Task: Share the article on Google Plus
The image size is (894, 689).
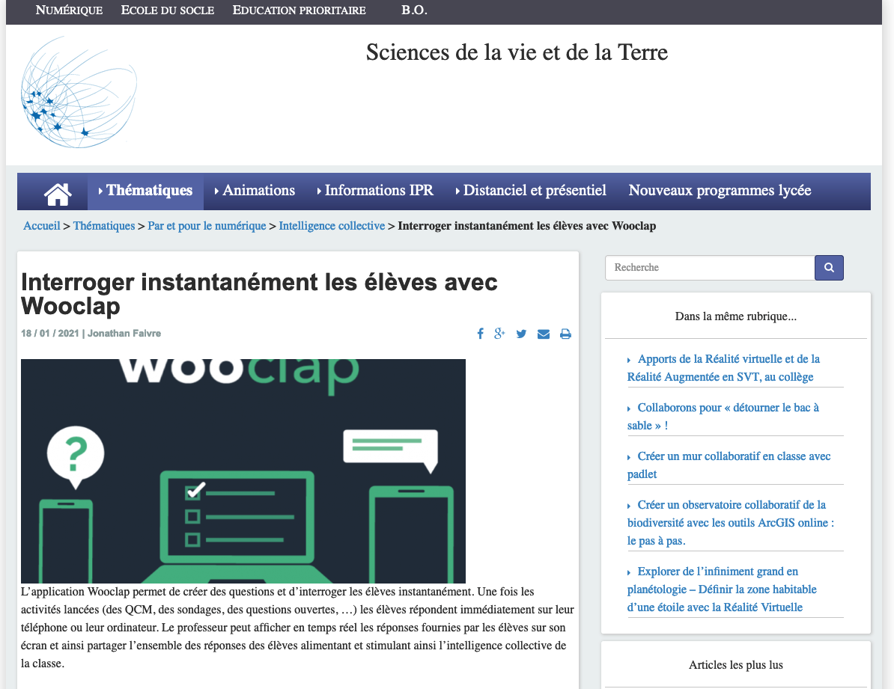Action: [500, 334]
